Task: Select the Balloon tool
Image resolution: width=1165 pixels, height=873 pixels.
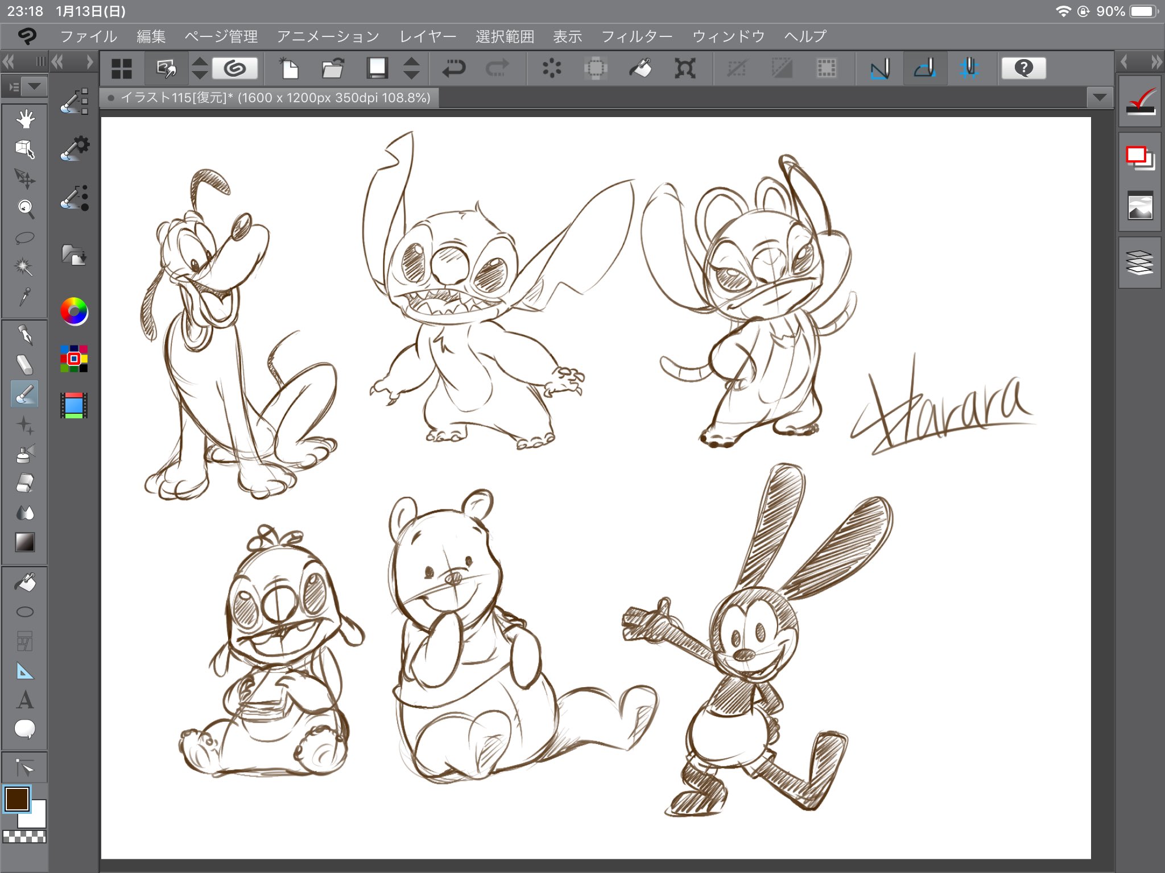Action: [24, 729]
